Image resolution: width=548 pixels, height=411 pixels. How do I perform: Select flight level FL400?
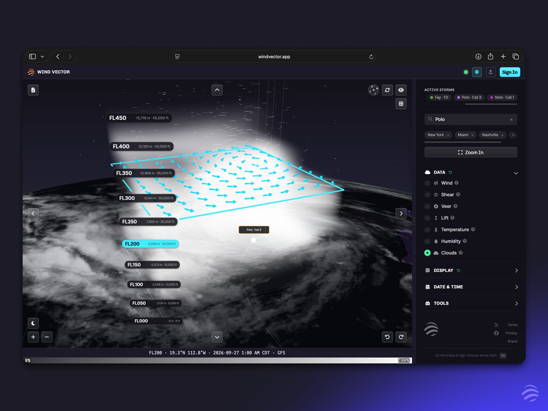[x=142, y=147]
